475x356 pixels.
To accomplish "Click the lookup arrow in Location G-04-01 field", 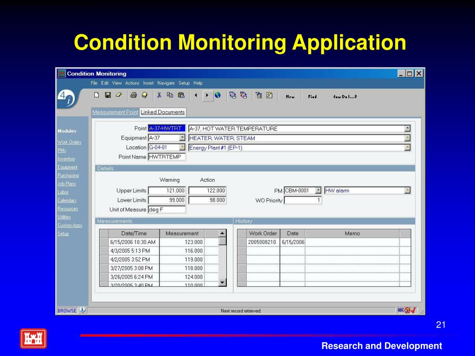I will (182, 147).
